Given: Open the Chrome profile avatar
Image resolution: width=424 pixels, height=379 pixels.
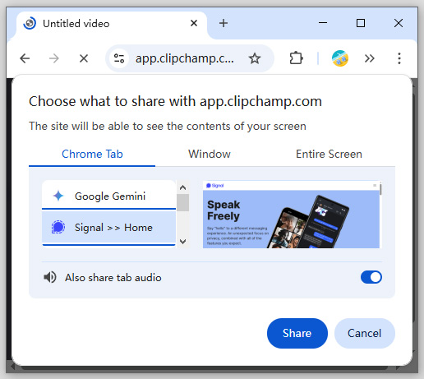Looking at the screenshot, I should click(x=340, y=58).
